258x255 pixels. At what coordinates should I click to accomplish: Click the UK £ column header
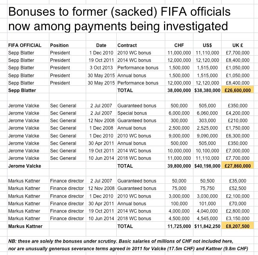tap(239, 45)
